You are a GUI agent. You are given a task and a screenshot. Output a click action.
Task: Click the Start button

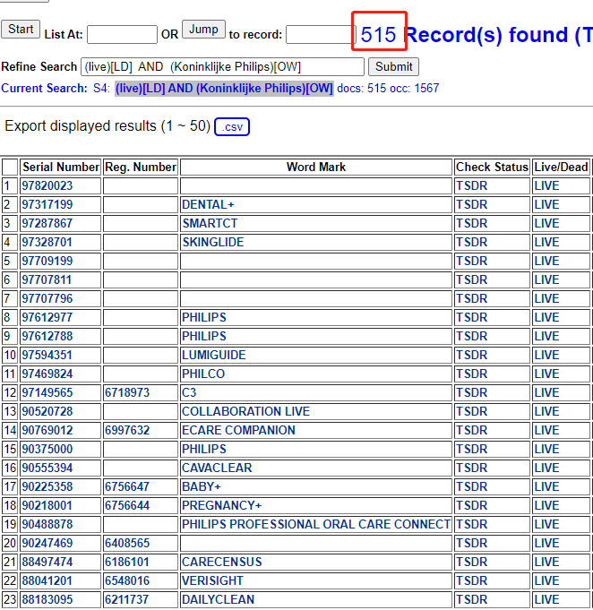coord(21,29)
